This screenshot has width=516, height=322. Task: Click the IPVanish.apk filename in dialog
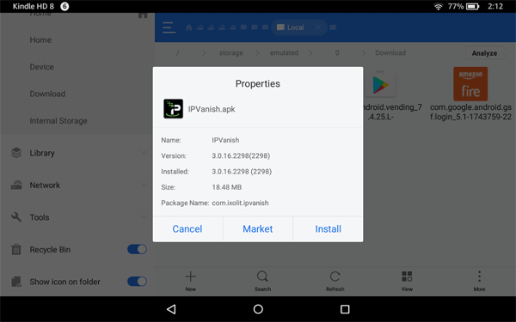pos(212,109)
